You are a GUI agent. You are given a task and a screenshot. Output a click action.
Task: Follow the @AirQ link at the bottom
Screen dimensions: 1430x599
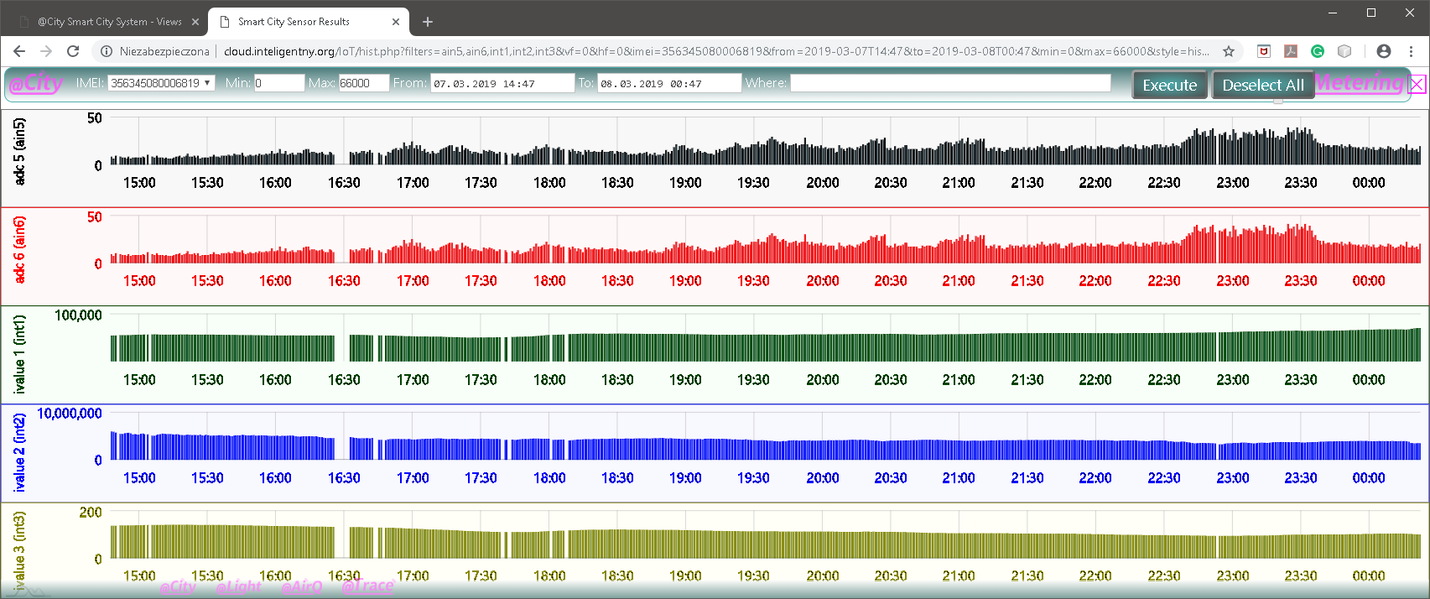coord(301,586)
